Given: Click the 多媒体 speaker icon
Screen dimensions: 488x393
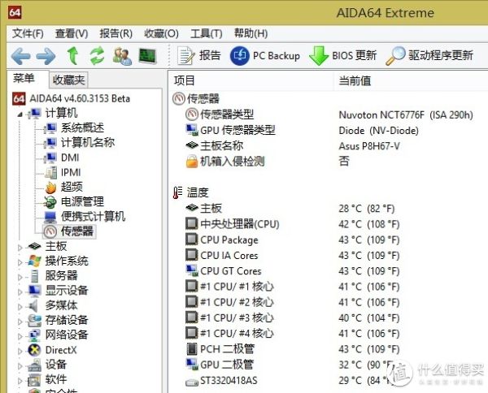Looking at the screenshot, I should pyautogui.click(x=33, y=305).
